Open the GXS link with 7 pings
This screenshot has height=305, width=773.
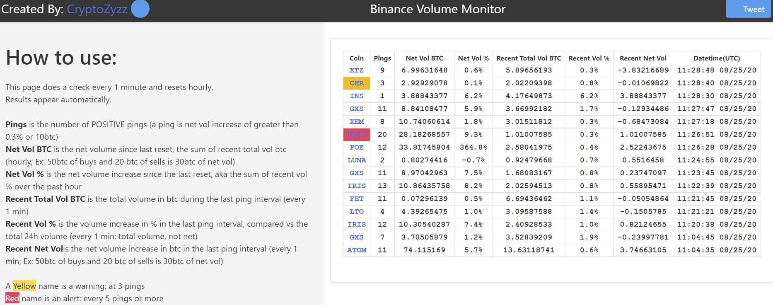click(x=356, y=237)
